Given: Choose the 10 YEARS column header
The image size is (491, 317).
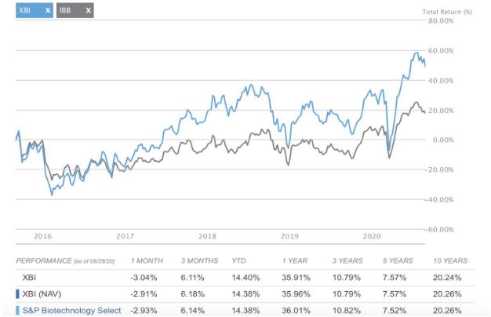Looking at the screenshot, I should click(x=449, y=260).
